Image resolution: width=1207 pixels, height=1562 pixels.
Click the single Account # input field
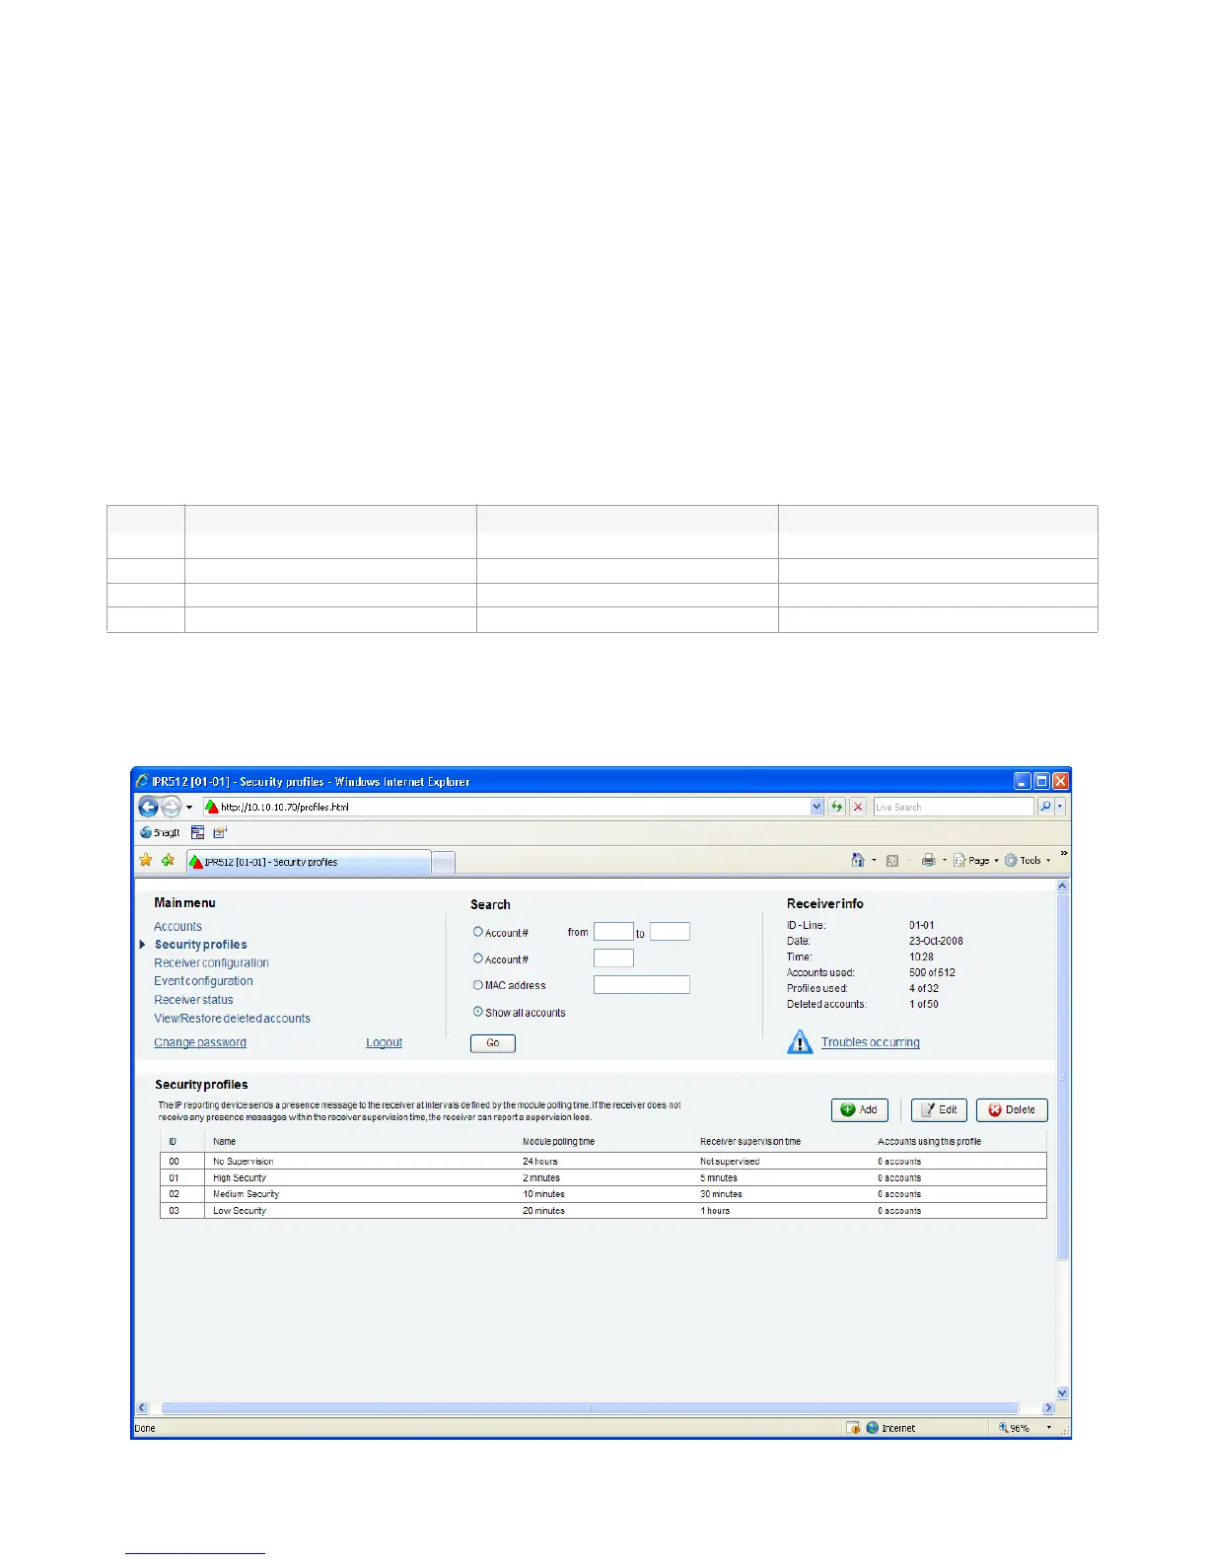pos(613,958)
